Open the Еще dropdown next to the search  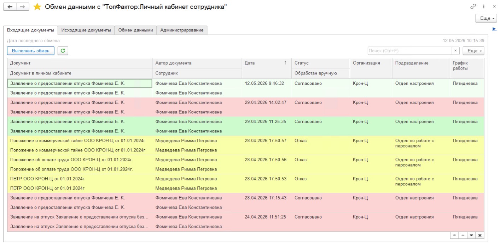click(x=473, y=51)
